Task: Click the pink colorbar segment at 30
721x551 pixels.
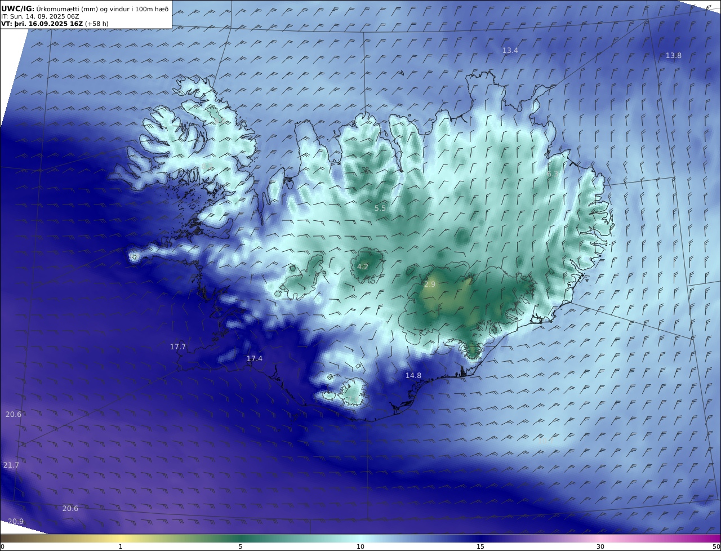Action: click(600, 538)
